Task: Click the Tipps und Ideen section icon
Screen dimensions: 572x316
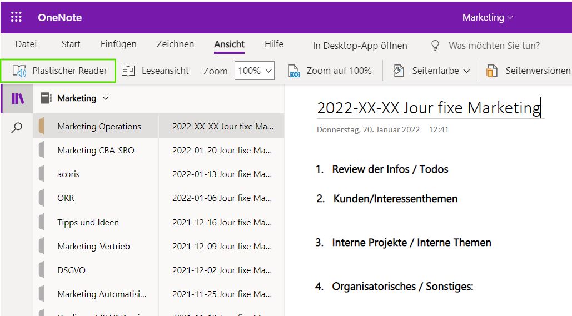Action: point(42,222)
